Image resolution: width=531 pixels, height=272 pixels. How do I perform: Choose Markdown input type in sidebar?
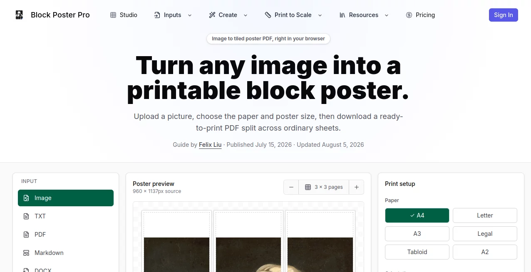(66, 253)
